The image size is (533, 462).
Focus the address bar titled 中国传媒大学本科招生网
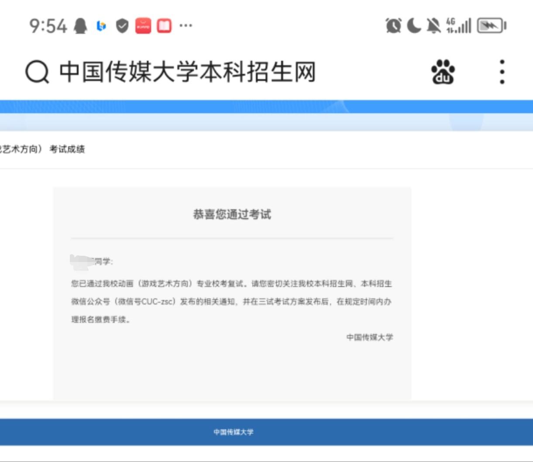[187, 72]
